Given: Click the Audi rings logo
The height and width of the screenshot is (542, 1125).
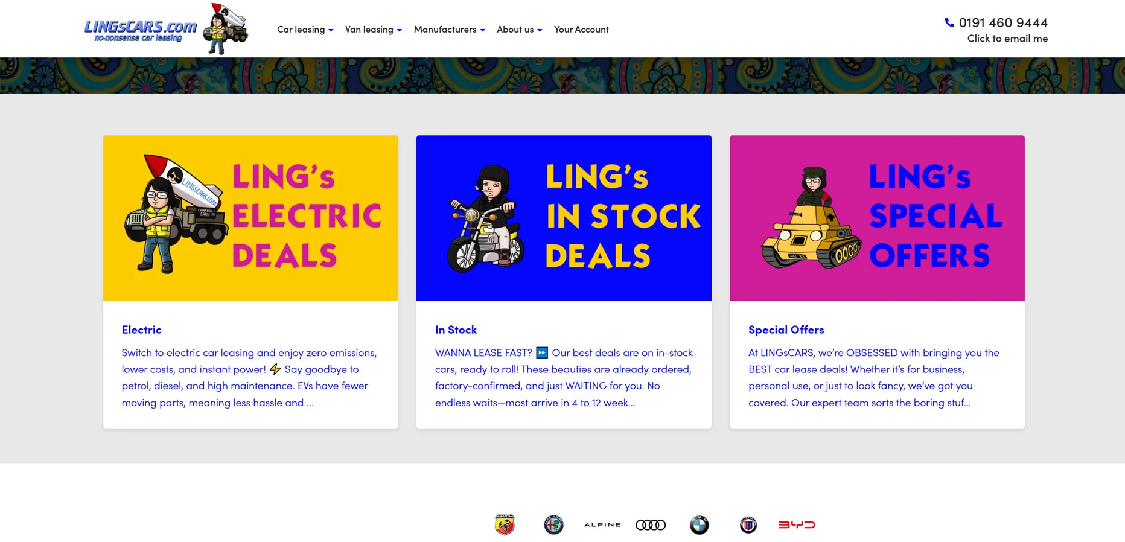Looking at the screenshot, I should tap(651, 524).
